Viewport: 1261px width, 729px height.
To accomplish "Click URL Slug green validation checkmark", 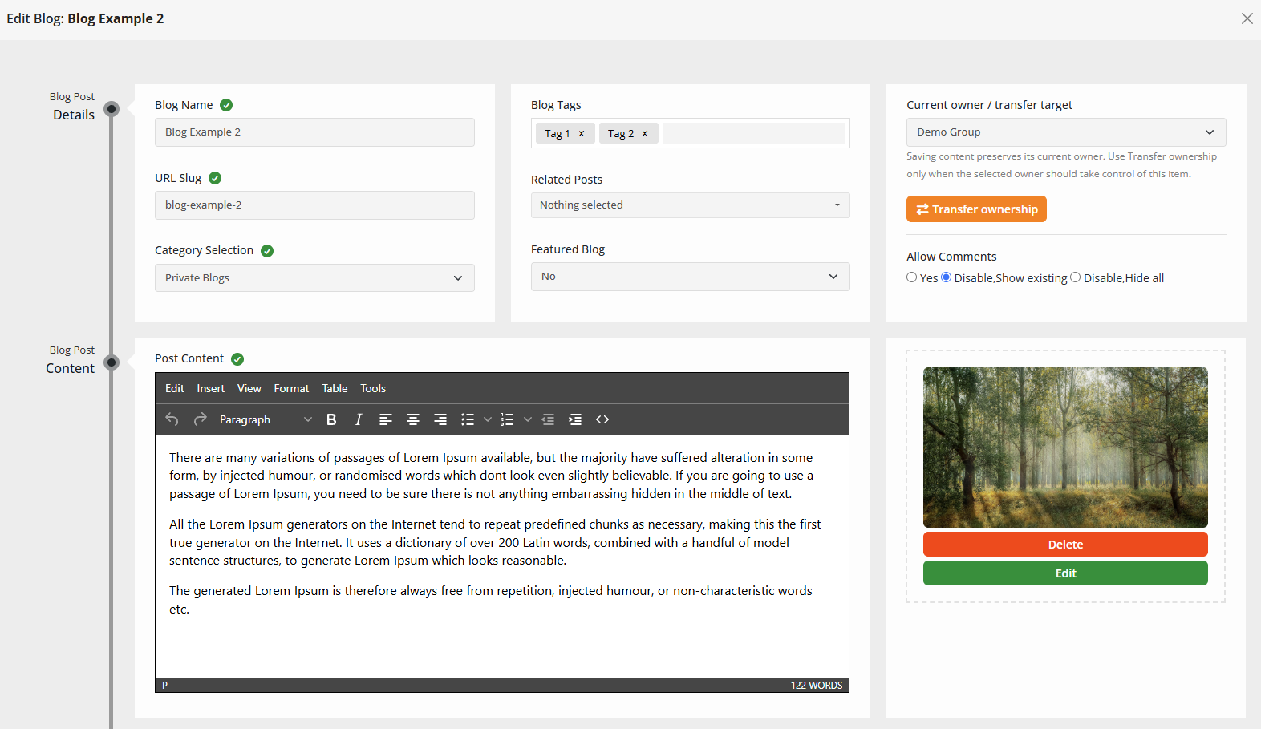I will click(215, 178).
